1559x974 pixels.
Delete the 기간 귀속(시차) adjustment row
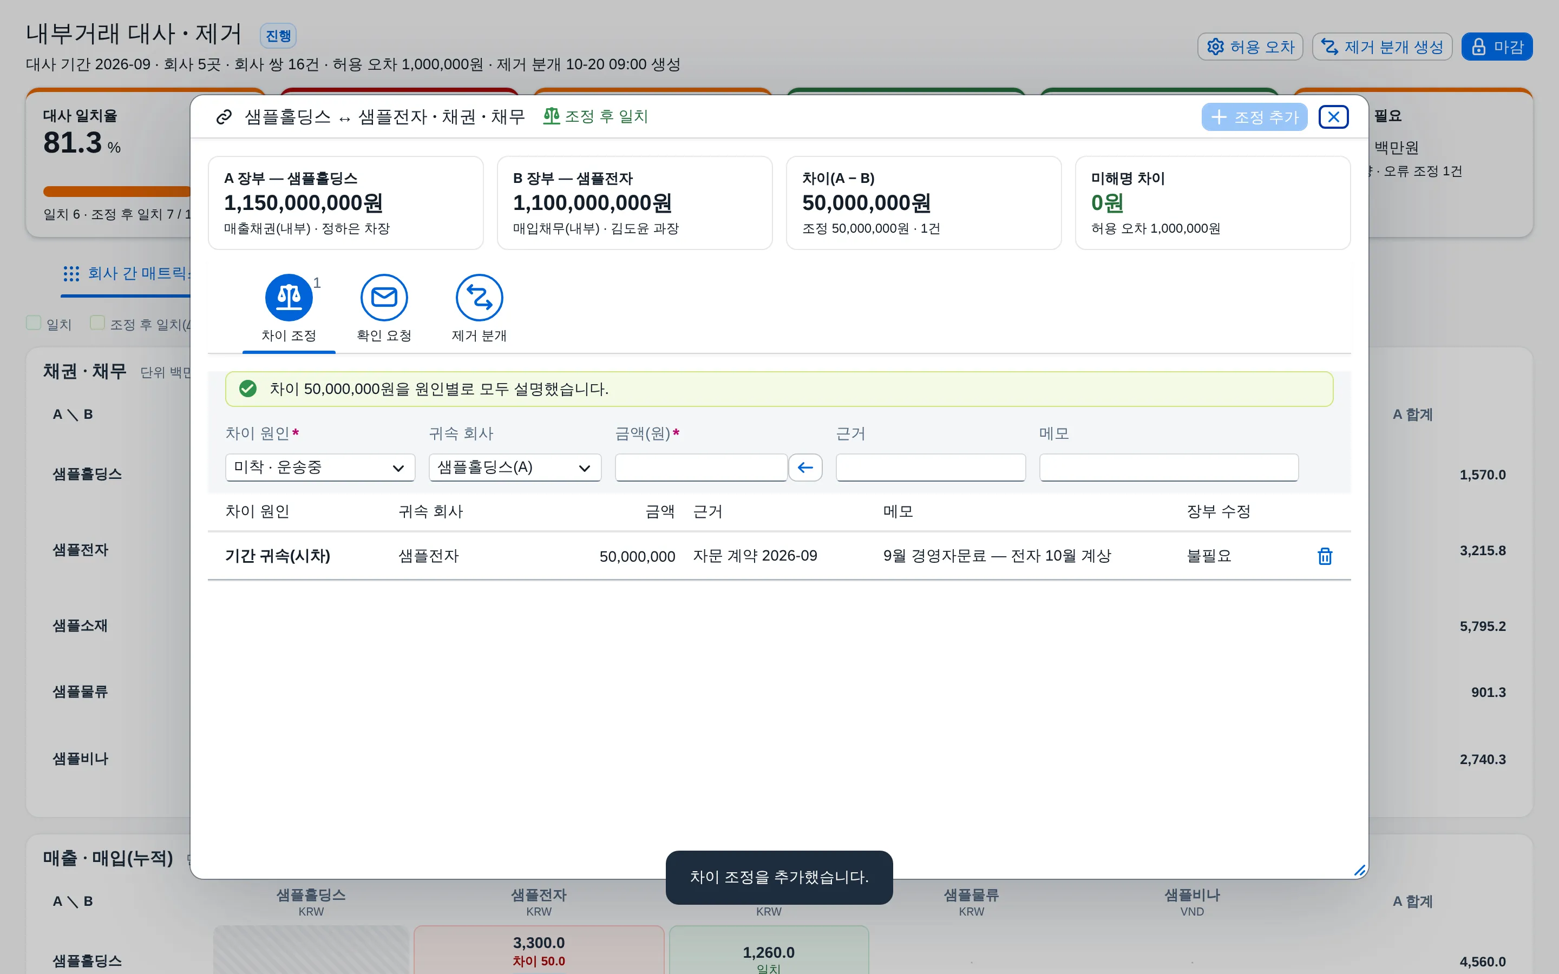[1325, 556]
